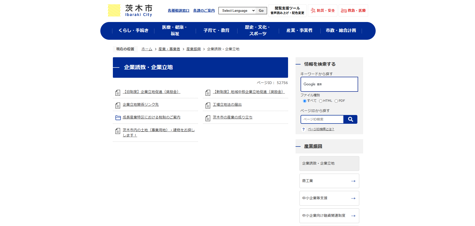This screenshot has height=226, width=475.
Task: Click the running figure icon for 防災・安全
Action: (x=313, y=10)
